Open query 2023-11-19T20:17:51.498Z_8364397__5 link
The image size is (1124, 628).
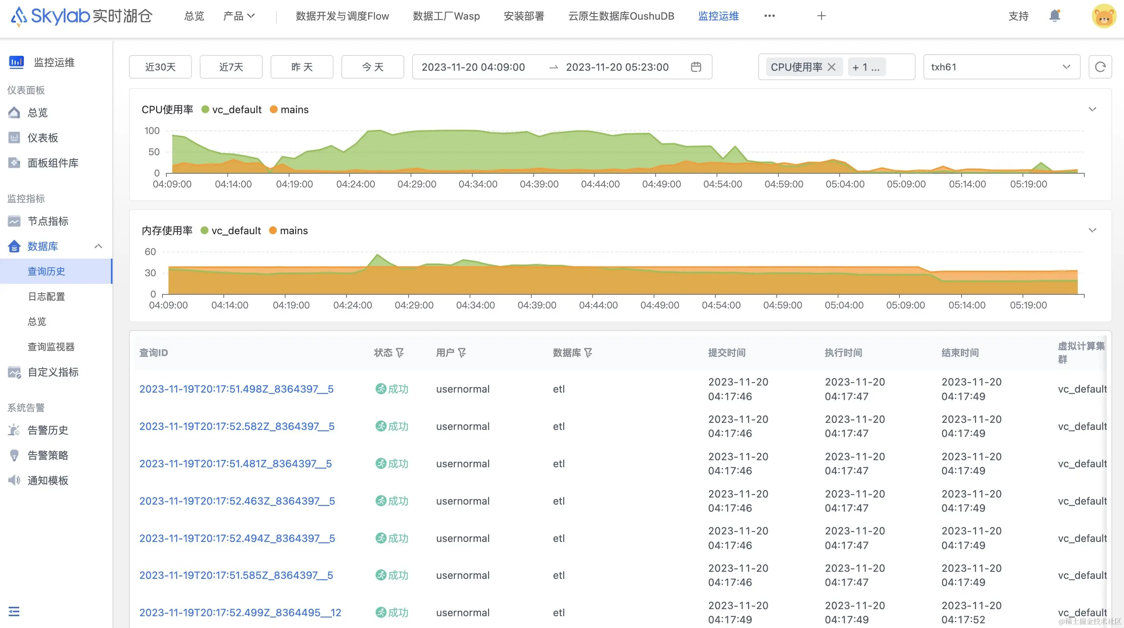pyautogui.click(x=236, y=389)
